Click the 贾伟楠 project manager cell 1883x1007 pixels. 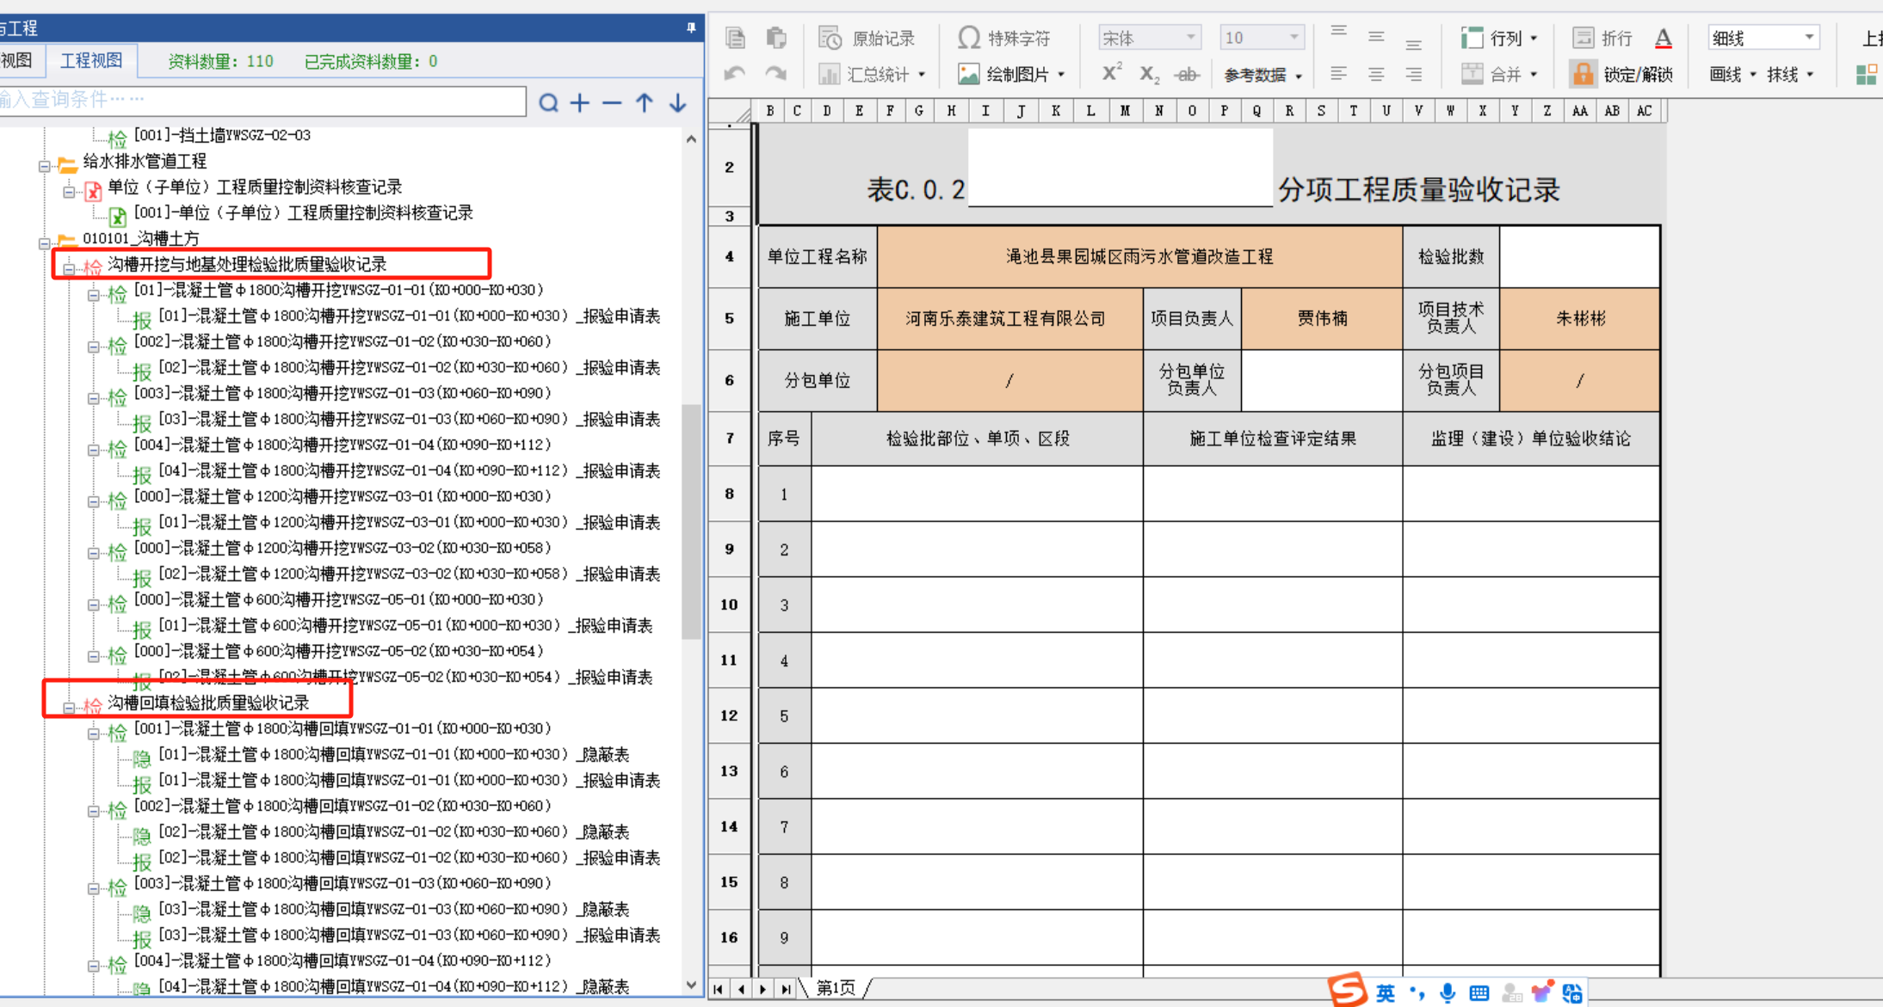(x=1322, y=318)
